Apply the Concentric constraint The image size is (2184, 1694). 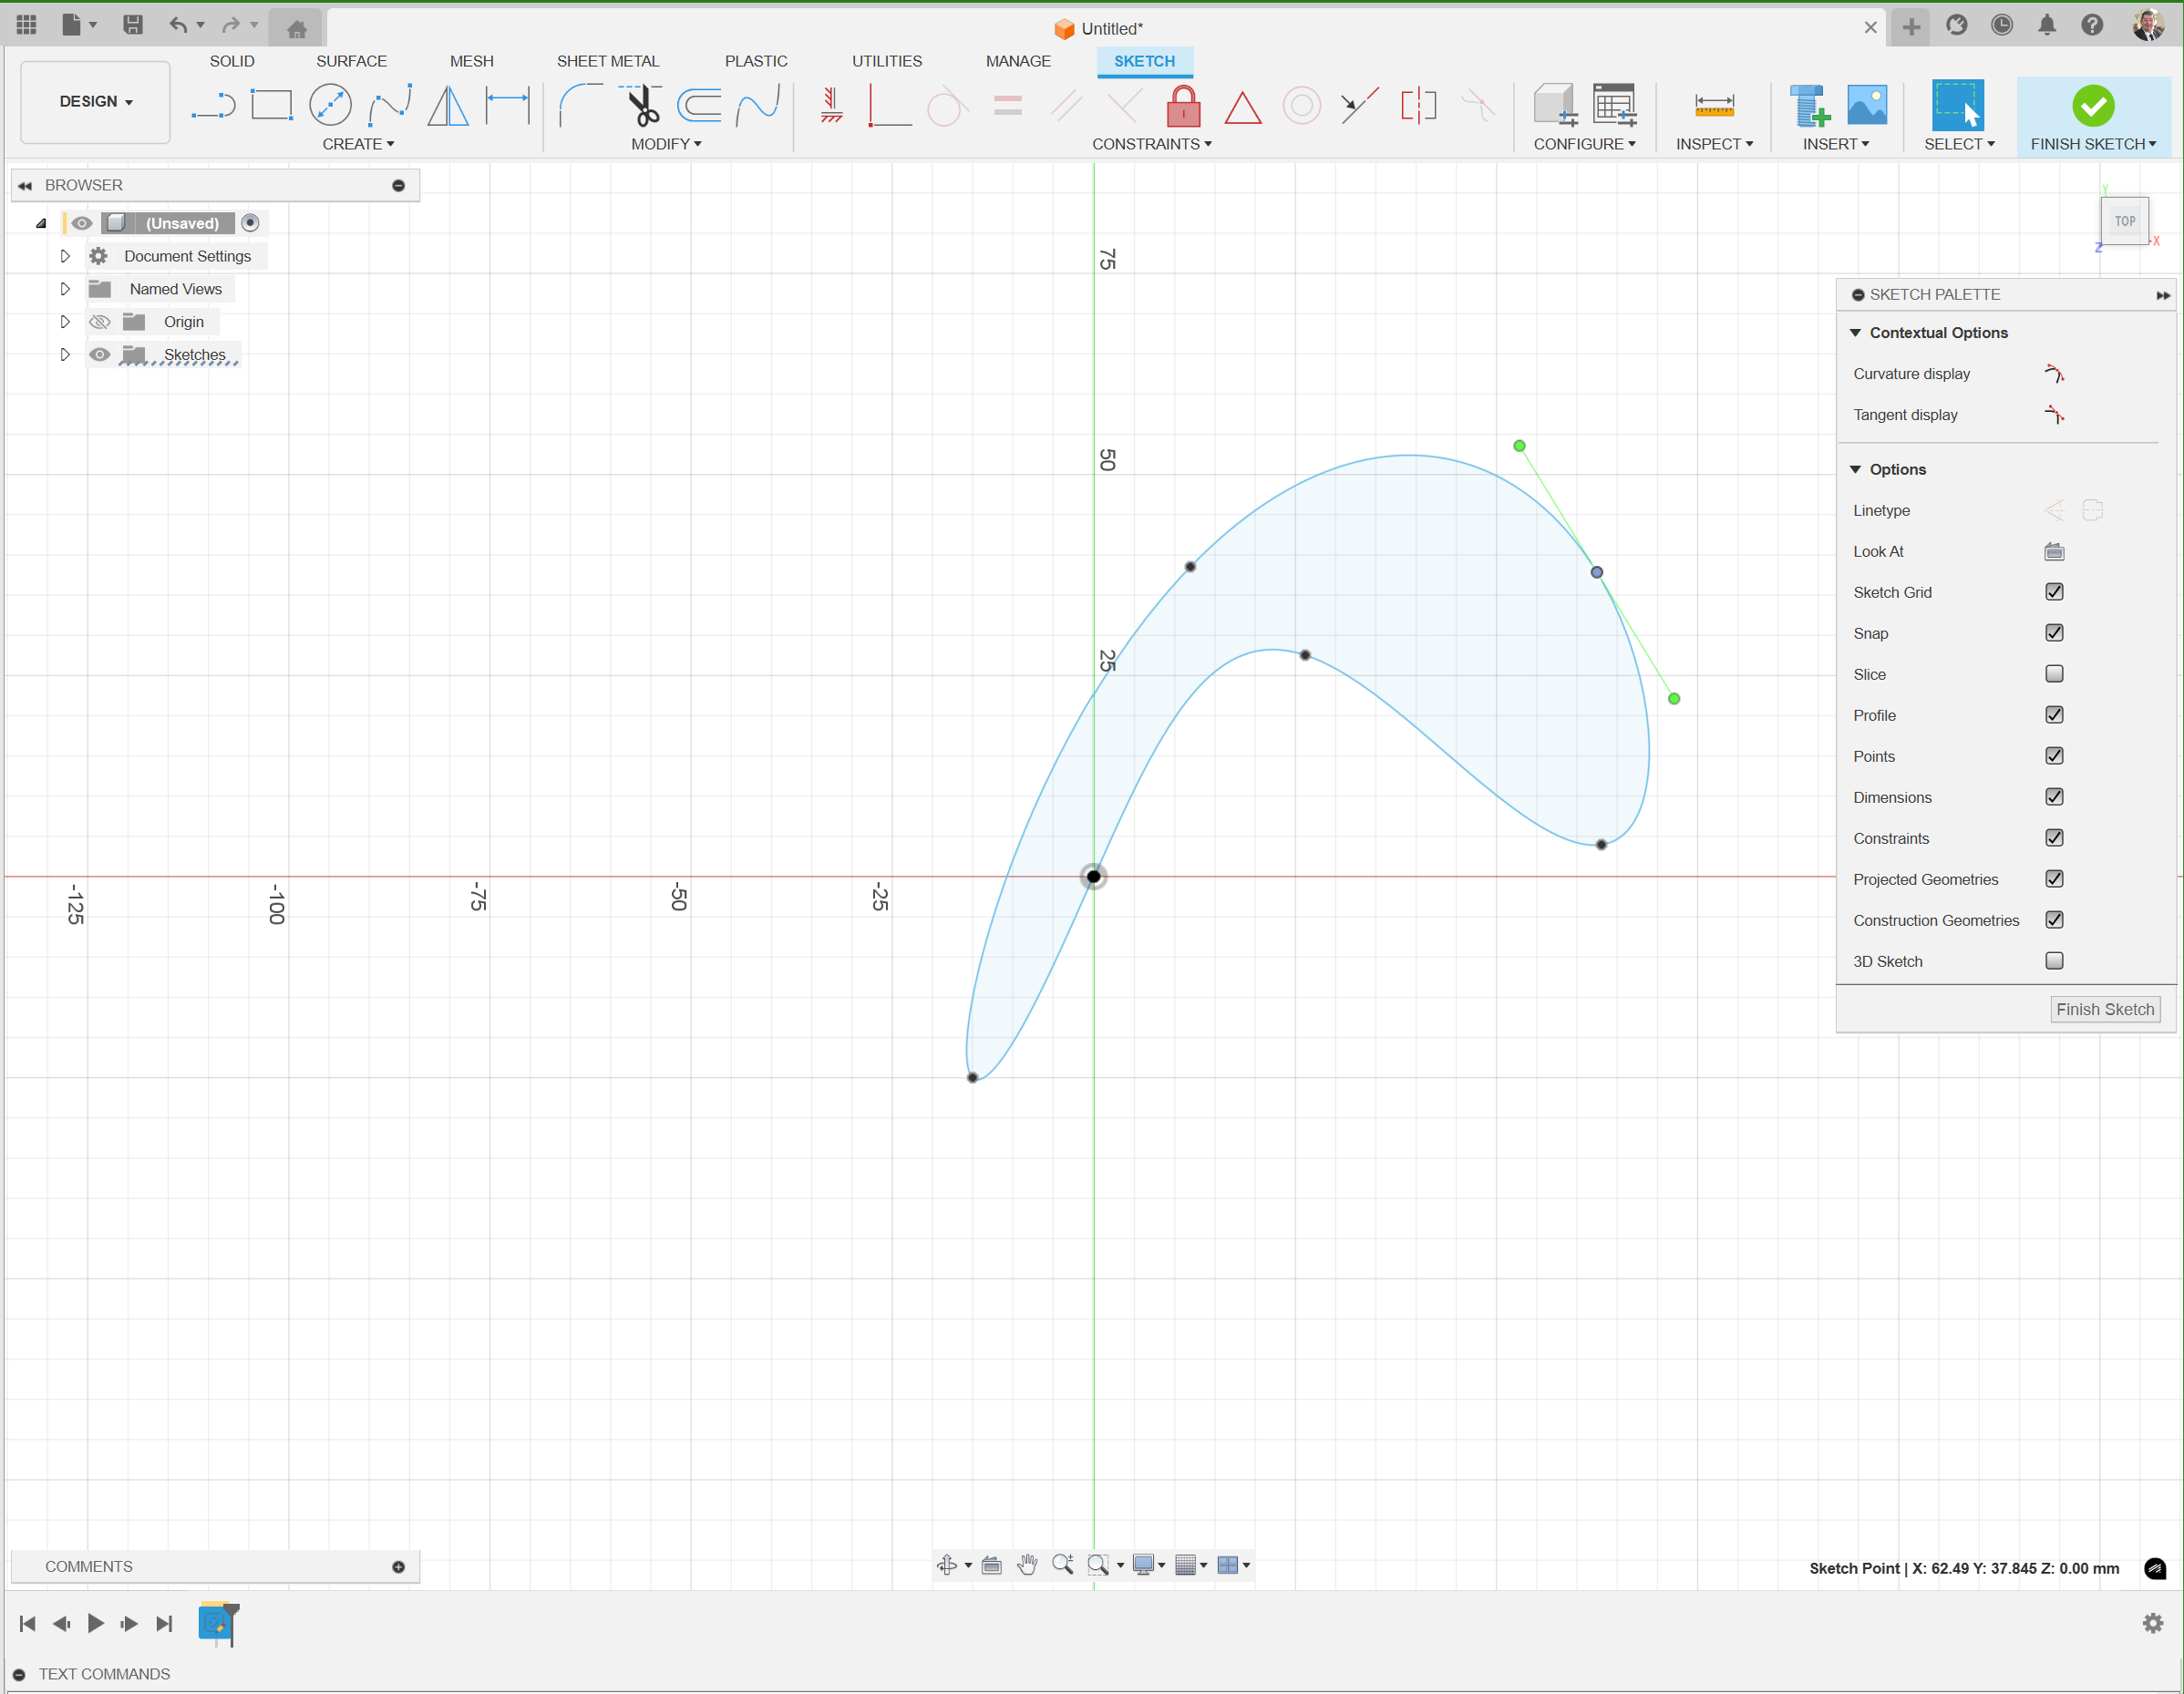pos(1301,105)
